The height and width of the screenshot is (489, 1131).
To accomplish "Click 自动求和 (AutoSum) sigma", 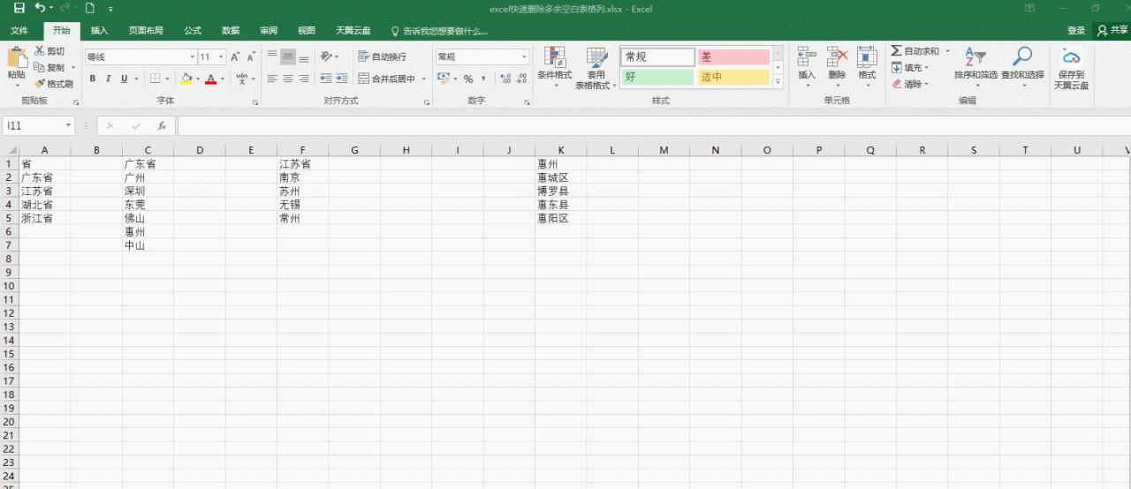I will [915, 51].
